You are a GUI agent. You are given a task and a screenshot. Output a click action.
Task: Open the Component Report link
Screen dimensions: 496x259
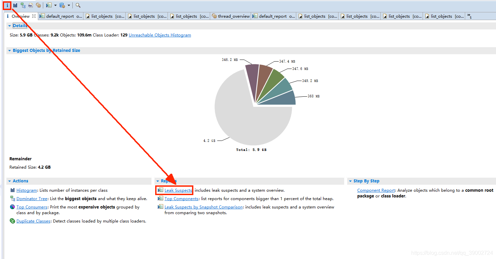point(376,190)
